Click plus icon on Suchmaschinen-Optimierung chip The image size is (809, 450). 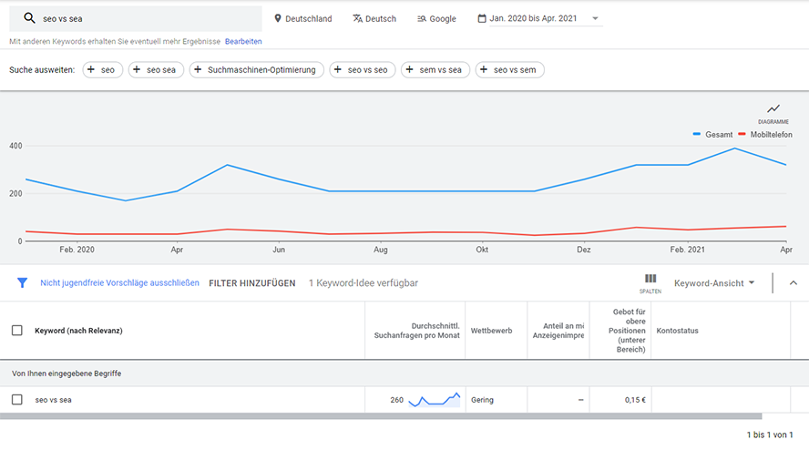[x=198, y=69]
